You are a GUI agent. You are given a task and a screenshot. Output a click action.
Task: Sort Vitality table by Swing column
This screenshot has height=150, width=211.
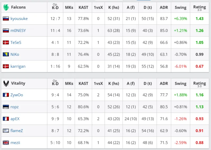[x=180, y=83]
